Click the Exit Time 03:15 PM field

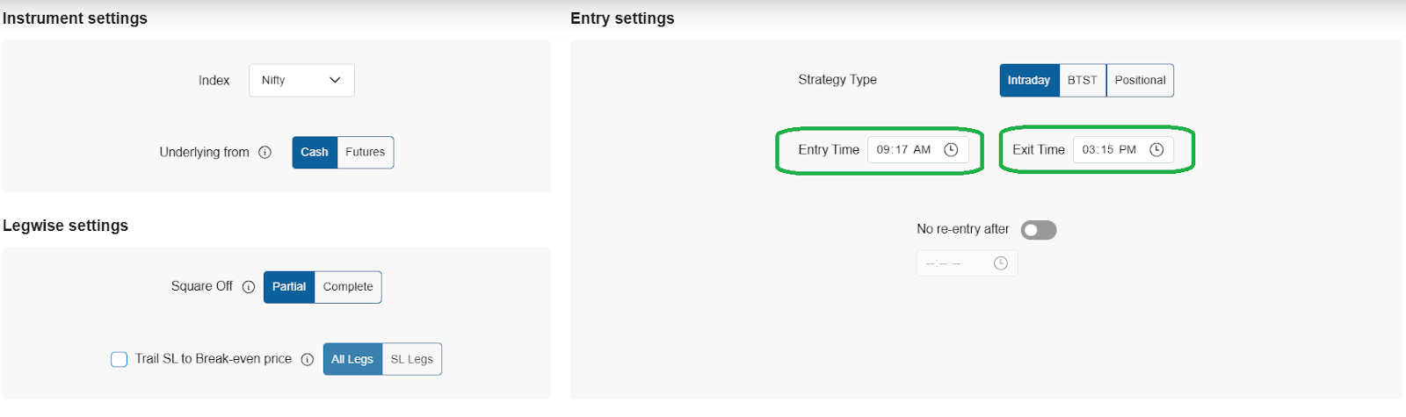point(1123,150)
